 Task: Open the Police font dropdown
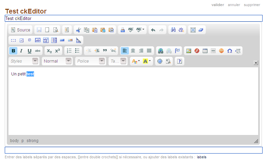click(x=90, y=61)
